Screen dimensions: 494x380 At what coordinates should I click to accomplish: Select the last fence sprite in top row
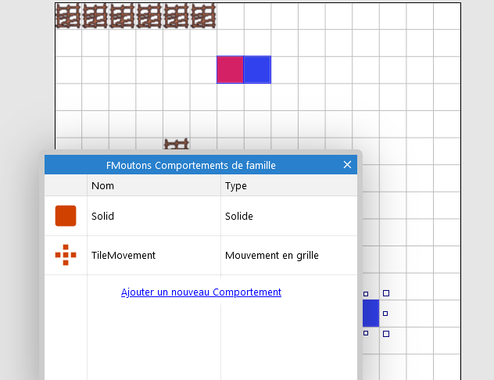pyautogui.click(x=203, y=16)
